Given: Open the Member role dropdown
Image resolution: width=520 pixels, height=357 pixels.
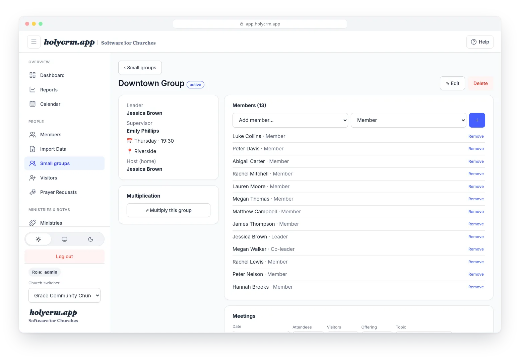Looking at the screenshot, I should click(x=408, y=120).
